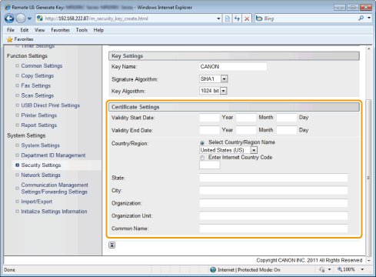Click the back-to-top arrow icon
The image size is (376, 277).
point(111,245)
